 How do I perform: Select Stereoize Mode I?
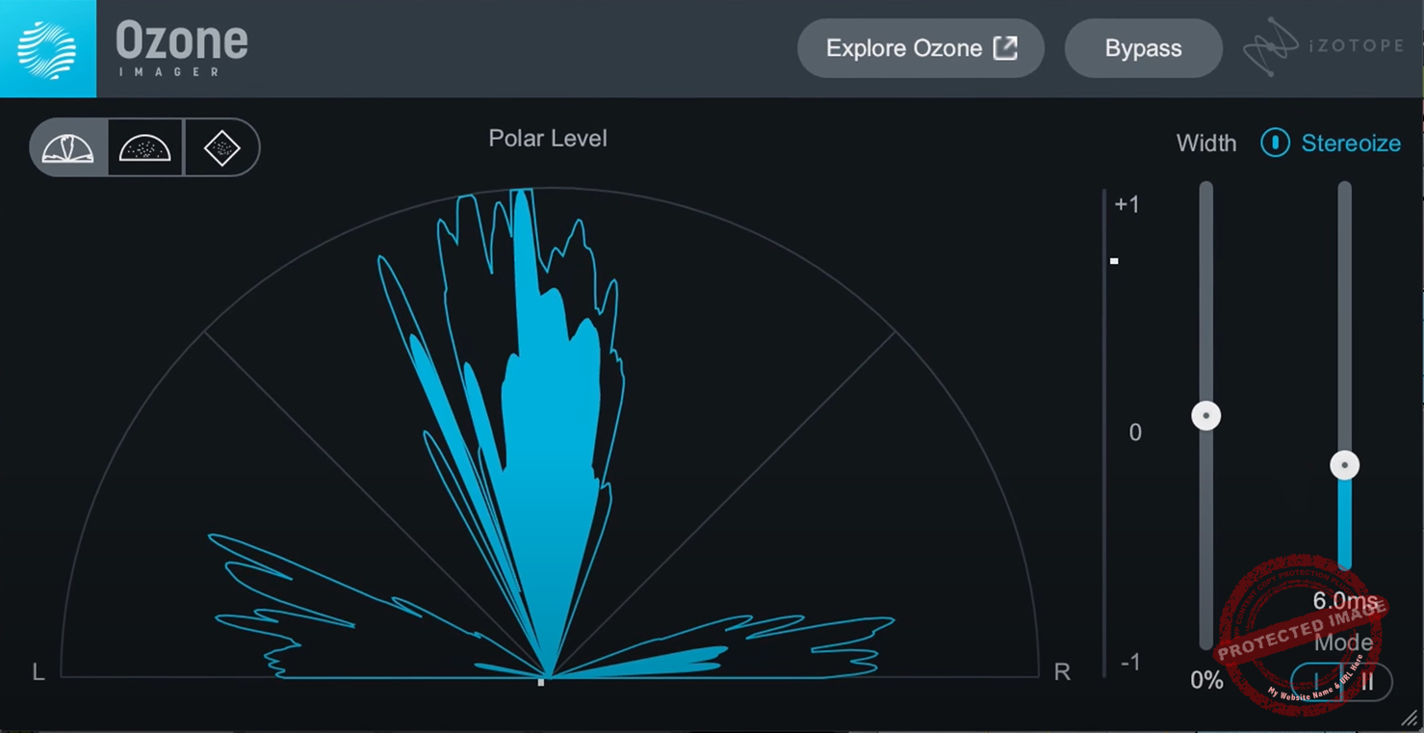coord(1315,681)
